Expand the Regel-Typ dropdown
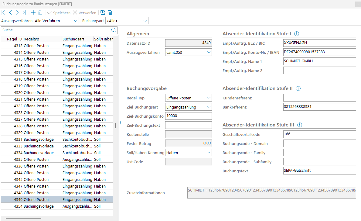Viewport: 361px width, 221px height. [x=209, y=98]
